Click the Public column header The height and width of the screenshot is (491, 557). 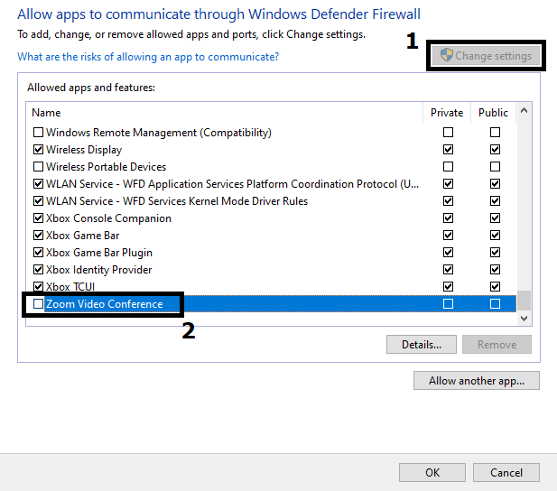tap(493, 113)
